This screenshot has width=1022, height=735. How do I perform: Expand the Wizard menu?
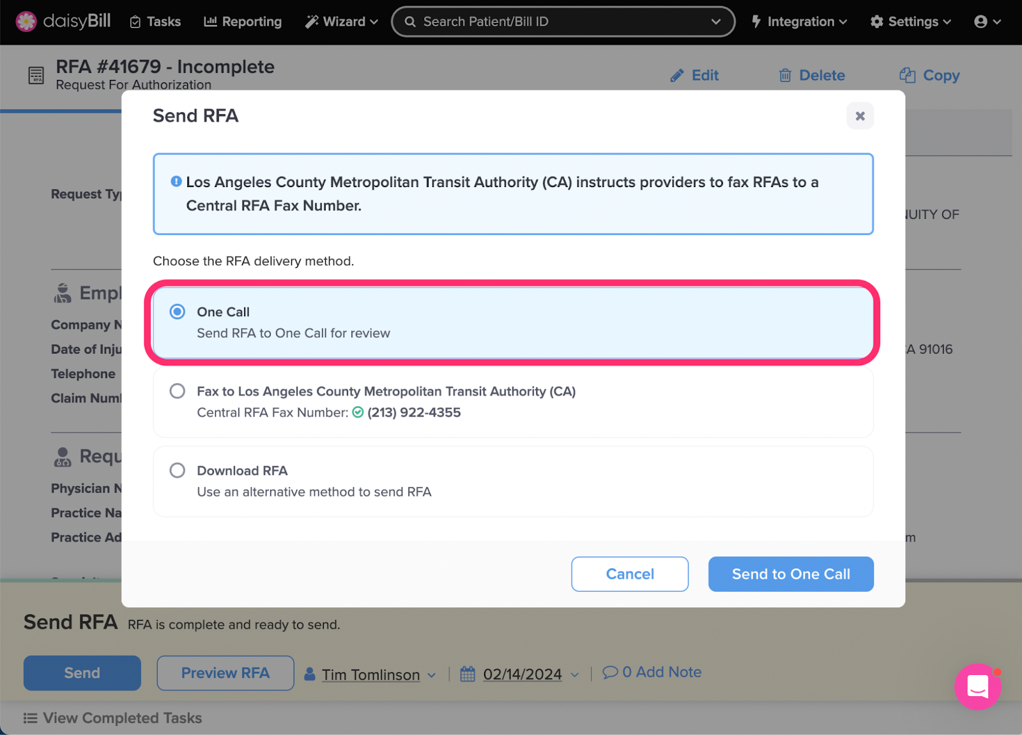coord(342,22)
